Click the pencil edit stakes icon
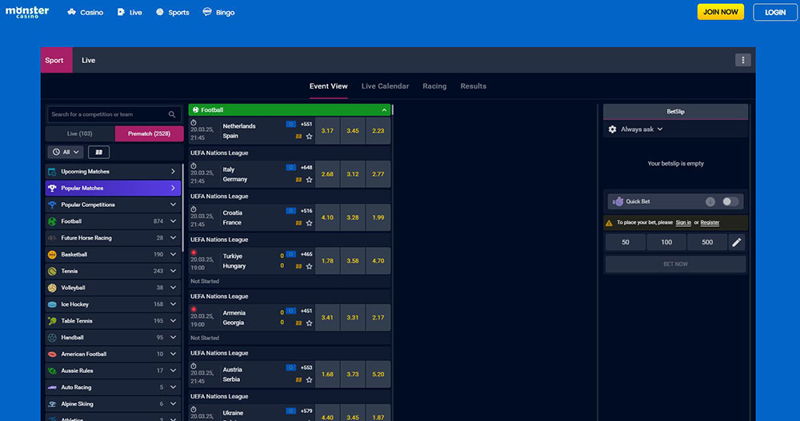The width and height of the screenshot is (800, 421). [736, 243]
